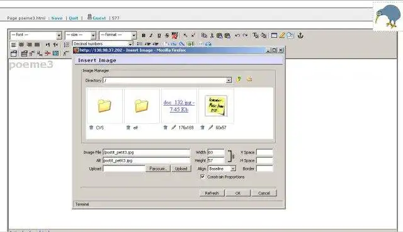Image resolution: width=403 pixels, height=232 pixels.
Task: Apply subscript formatting
Action: (x=185, y=35)
